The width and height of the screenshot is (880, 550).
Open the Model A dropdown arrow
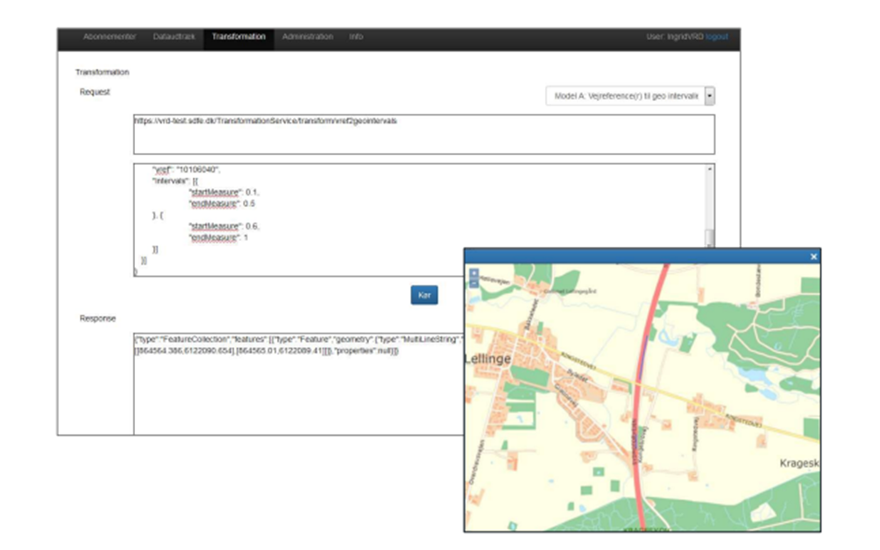[709, 95]
